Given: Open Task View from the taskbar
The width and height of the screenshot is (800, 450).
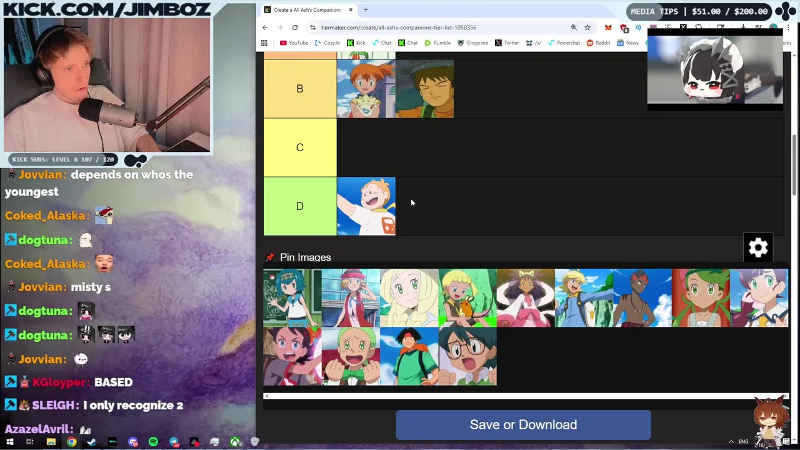Looking at the screenshot, I should coord(30,442).
